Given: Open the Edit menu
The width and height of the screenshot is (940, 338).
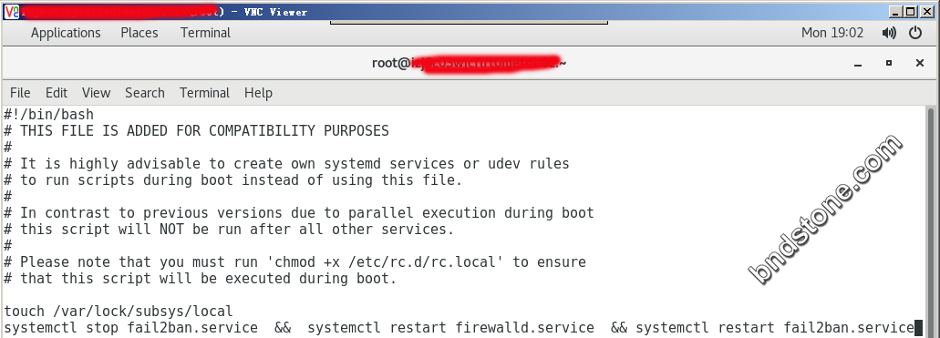Looking at the screenshot, I should [57, 93].
